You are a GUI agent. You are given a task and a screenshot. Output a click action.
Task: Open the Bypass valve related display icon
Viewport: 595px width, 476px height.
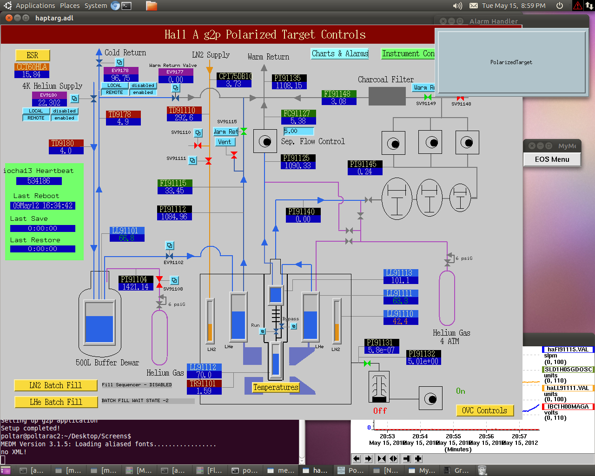tap(294, 326)
